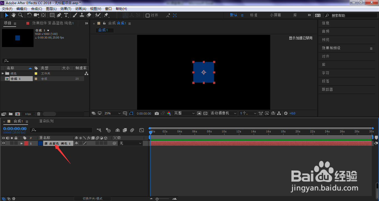The image size is (379, 201).
Task: Show more workspaces with double chevron
Action: click(x=309, y=15)
